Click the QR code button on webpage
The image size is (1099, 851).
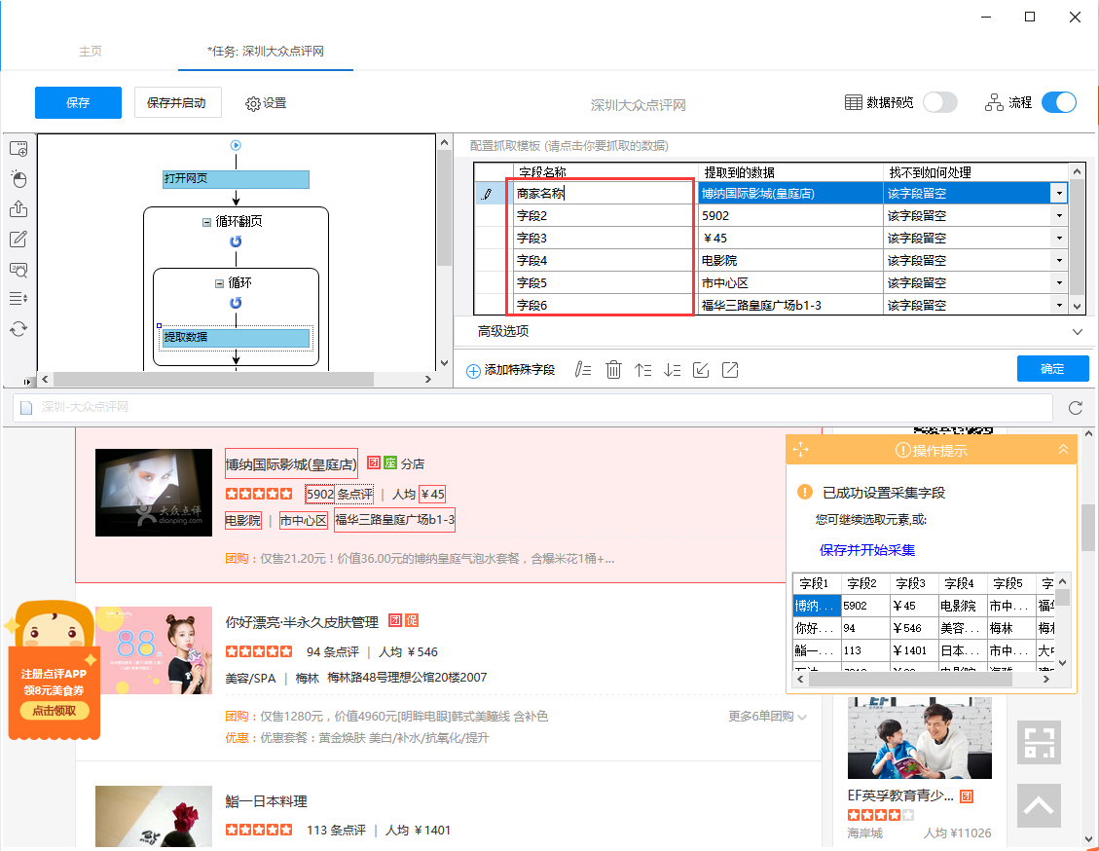click(x=1039, y=742)
